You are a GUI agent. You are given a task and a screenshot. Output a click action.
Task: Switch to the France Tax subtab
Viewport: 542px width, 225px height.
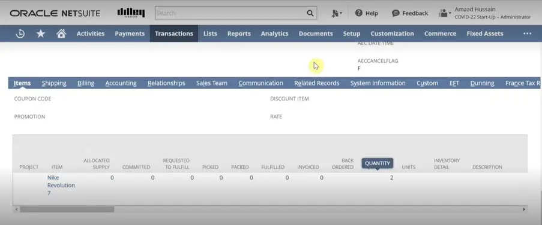tap(522, 83)
